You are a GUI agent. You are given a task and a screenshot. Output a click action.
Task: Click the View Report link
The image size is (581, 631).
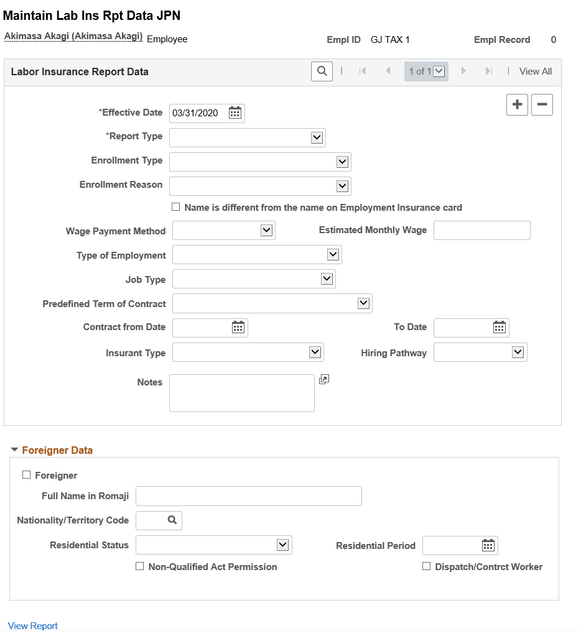coord(32,625)
